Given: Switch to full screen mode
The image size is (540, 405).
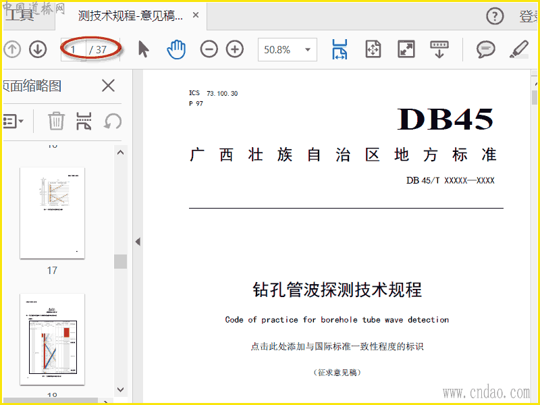Looking at the screenshot, I should [406, 49].
